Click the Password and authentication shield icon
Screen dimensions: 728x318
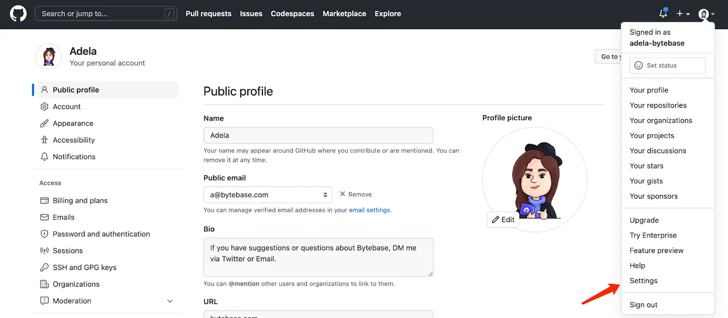click(44, 234)
